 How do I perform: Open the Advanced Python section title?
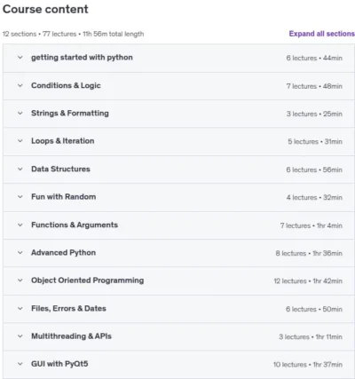pos(64,253)
